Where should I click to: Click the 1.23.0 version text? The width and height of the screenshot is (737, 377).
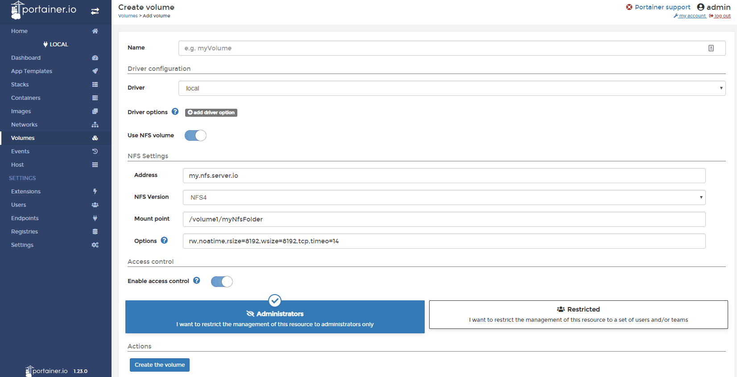pos(81,371)
